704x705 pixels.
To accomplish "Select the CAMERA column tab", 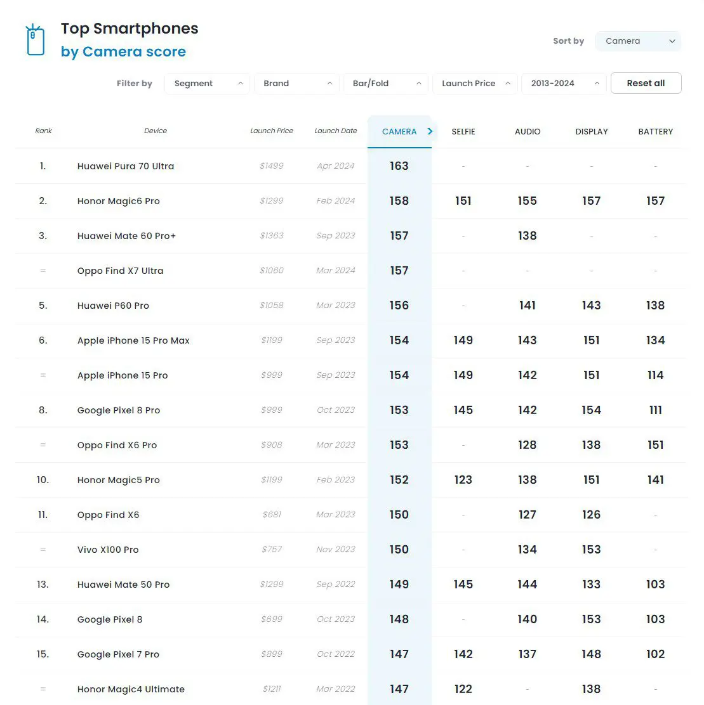I will tap(399, 132).
